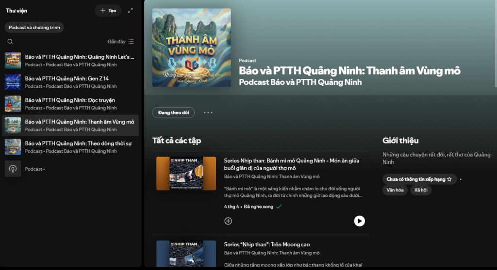Open the Trên Moong cao episode title
The image size is (497, 270).
click(x=266, y=244)
